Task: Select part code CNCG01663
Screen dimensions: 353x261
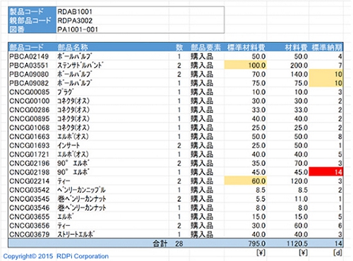Action: [x=30, y=137]
